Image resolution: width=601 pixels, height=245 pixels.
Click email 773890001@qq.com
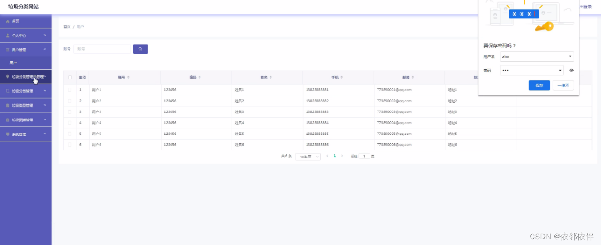tap(394, 89)
